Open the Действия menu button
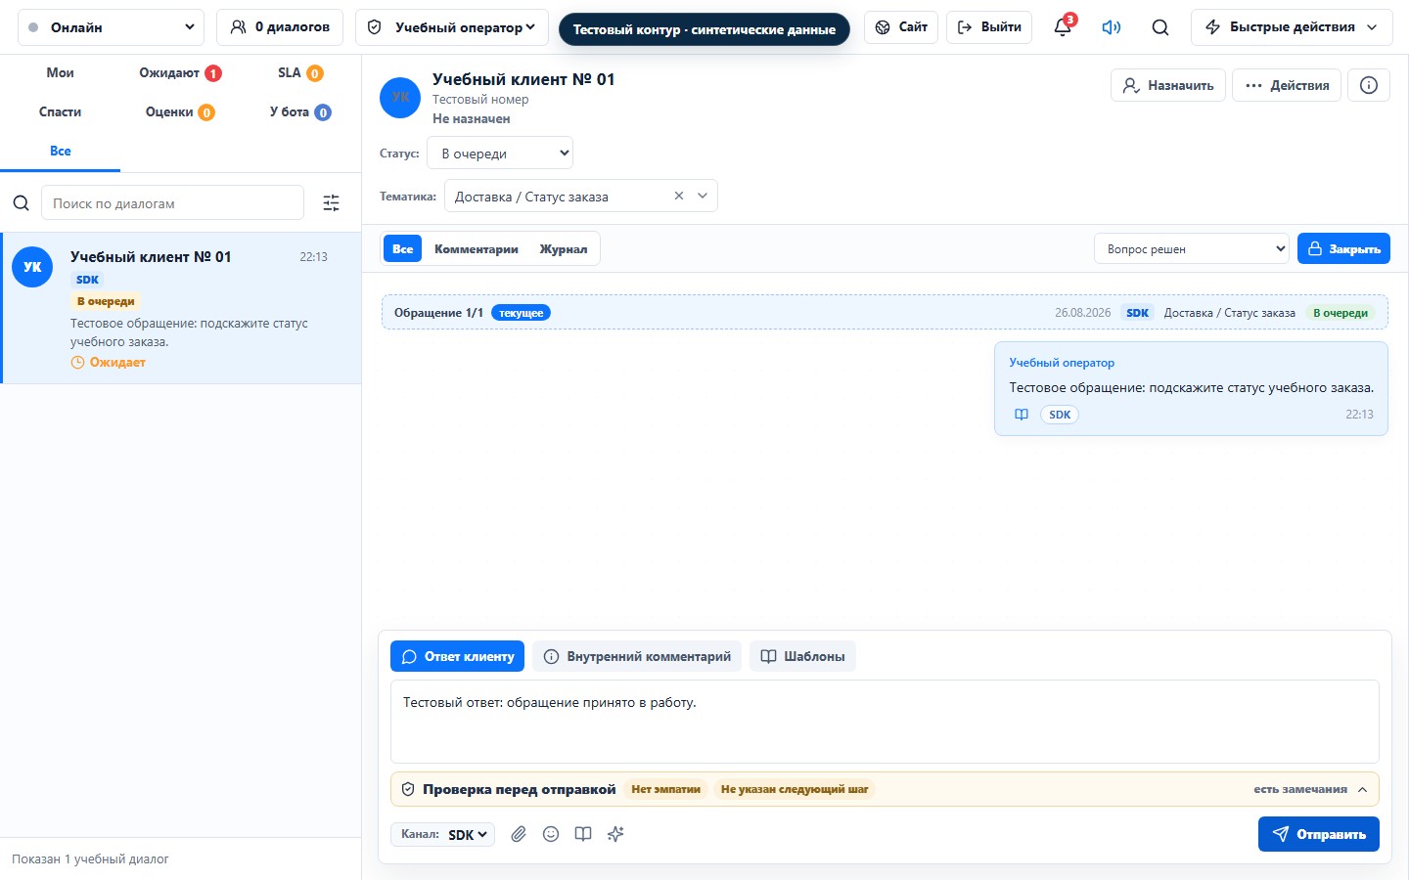This screenshot has height=880, width=1409. [1287, 85]
